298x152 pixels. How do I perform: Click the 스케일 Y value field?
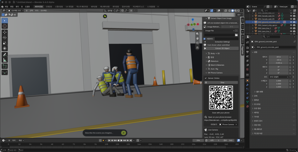[279, 84]
